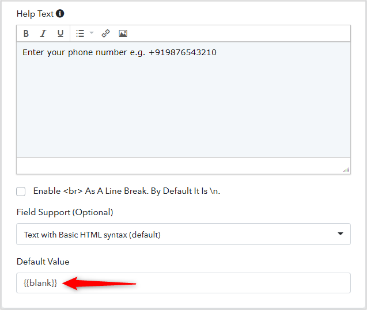Enable <br> as a line break checkbox
The image size is (367, 310).
pyautogui.click(x=21, y=192)
